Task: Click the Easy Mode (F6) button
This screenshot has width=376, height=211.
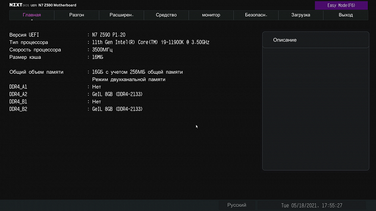Action: point(341,5)
